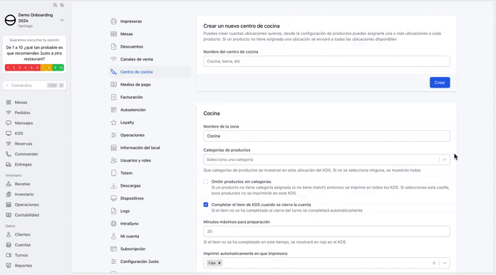
Task: Click the Mesas table icon in settings list
Action: pos(113,33)
